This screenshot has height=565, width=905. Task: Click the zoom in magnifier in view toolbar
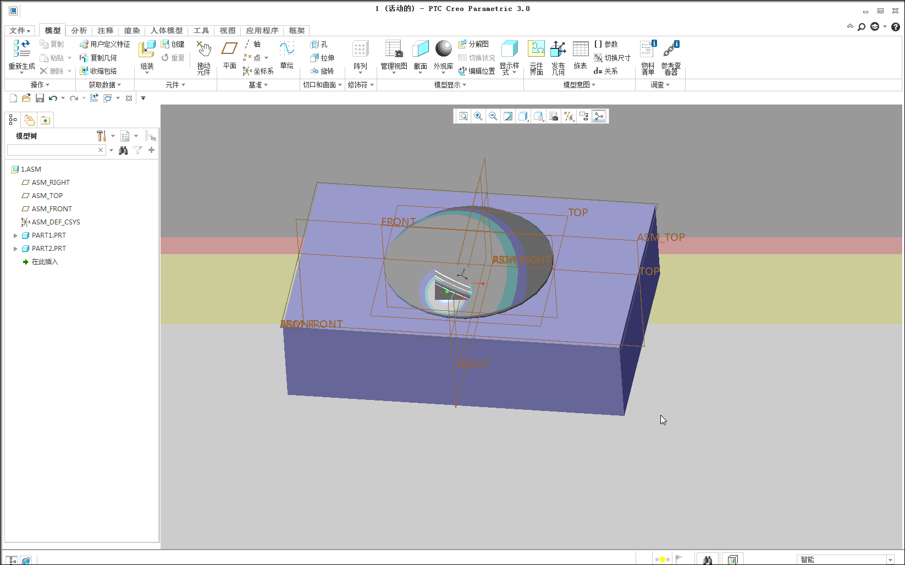[x=478, y=116]
